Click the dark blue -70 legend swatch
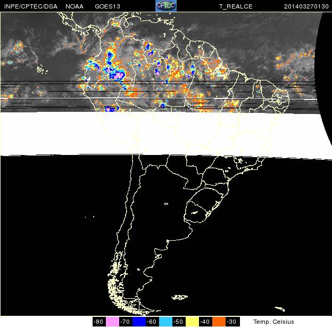This screenshot has width=332, height=327. [139, 322]
